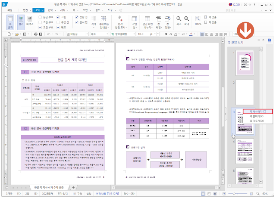Uncheck the 상황 선 checkbox
The width and height of the screenshot is (276, 198).
click(x=77, y=17)
